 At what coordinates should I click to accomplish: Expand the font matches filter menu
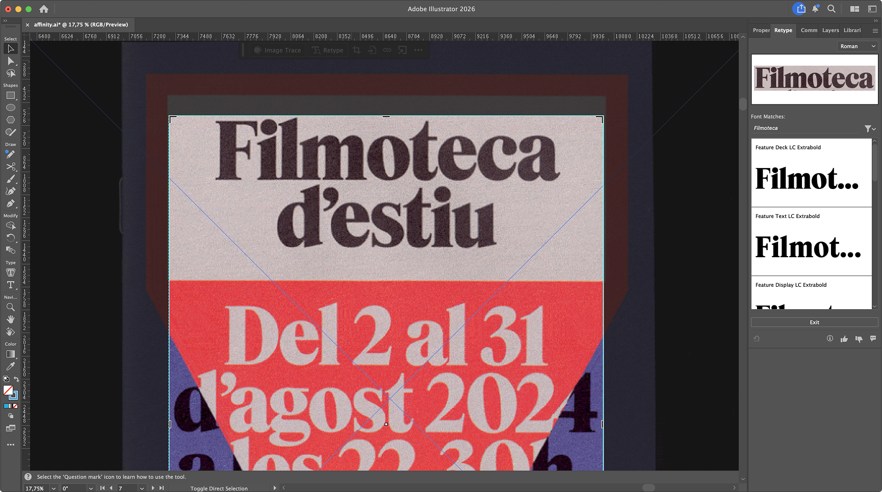pos(870,129)
